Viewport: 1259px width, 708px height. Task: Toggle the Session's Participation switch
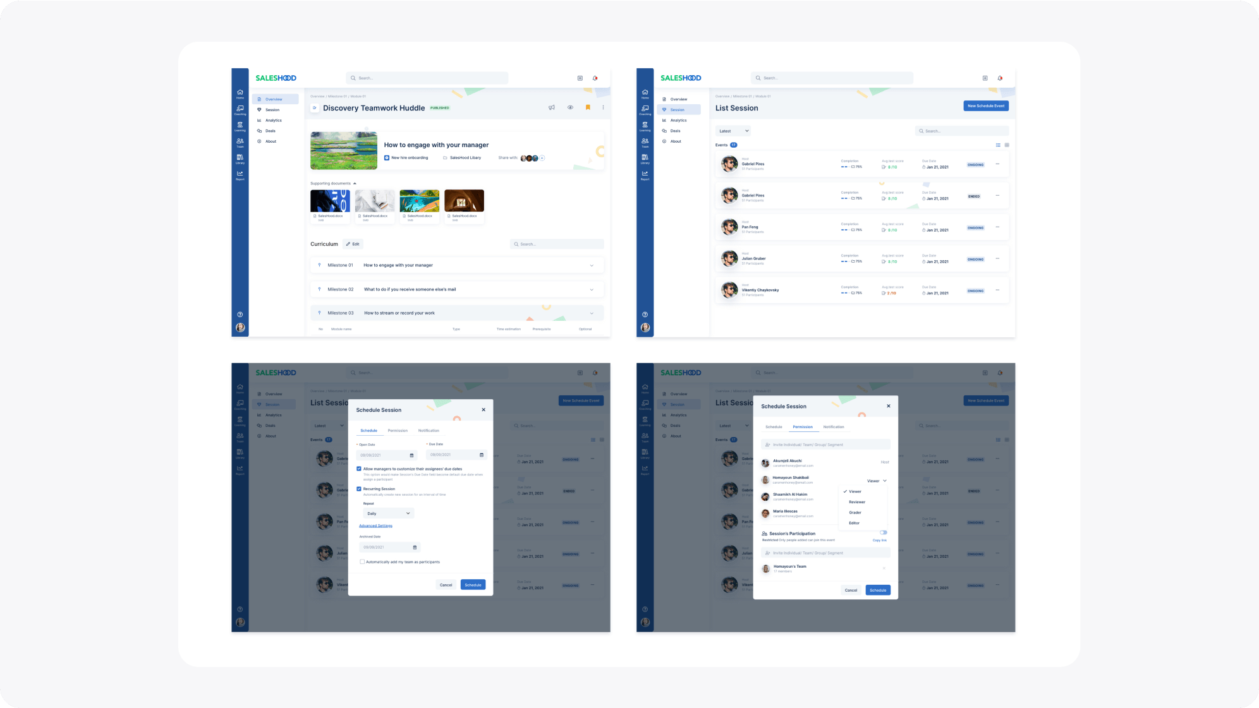[883, 532]
